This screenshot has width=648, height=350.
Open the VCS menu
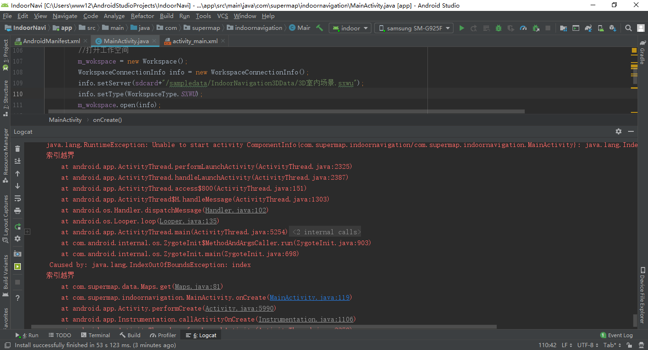click(x=222, y=16)
